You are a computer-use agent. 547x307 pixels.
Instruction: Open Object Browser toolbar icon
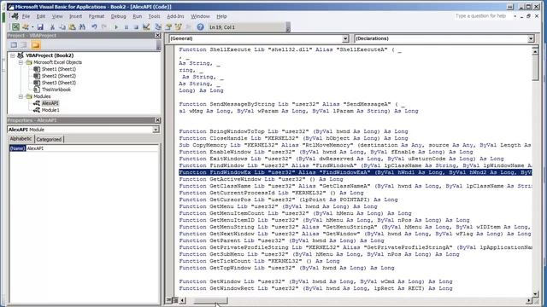click(179, 26)
